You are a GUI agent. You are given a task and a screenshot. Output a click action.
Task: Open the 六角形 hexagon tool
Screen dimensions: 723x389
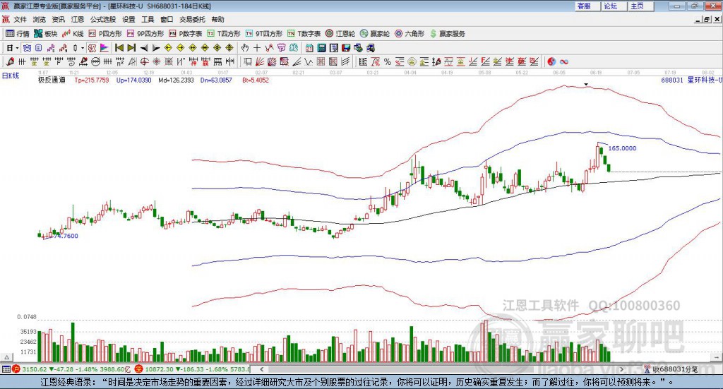410,34
